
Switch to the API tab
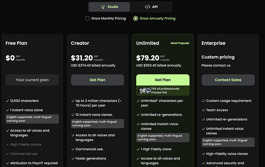151,7
